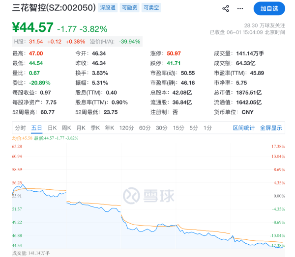The image size is (295, 257).
Task: Click the 每股收益 value 0.97
Action: pos(45,93)
